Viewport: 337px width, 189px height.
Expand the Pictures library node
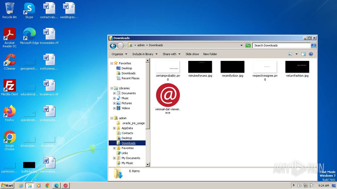click(x=114, y=103)
